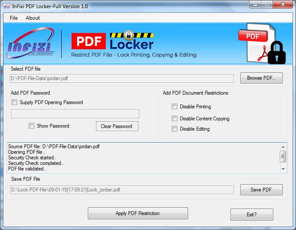
Task: Click the Save PDF File path field
Action: (x=122, y=190)
